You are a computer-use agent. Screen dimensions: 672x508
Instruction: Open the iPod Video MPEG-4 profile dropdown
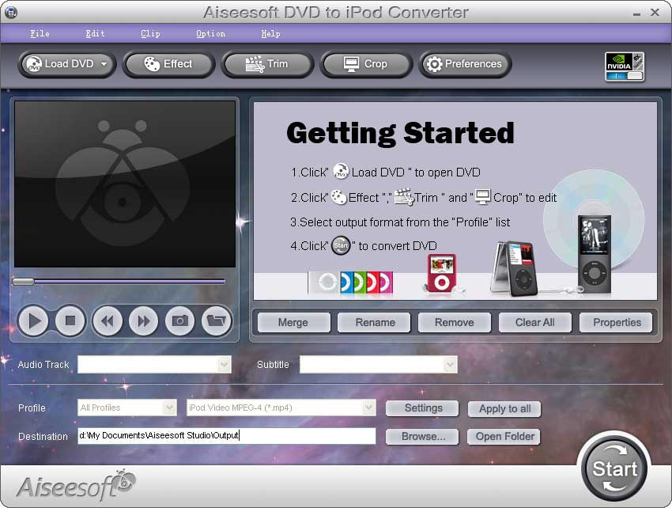pyautogui.click(x=368, y=408)
